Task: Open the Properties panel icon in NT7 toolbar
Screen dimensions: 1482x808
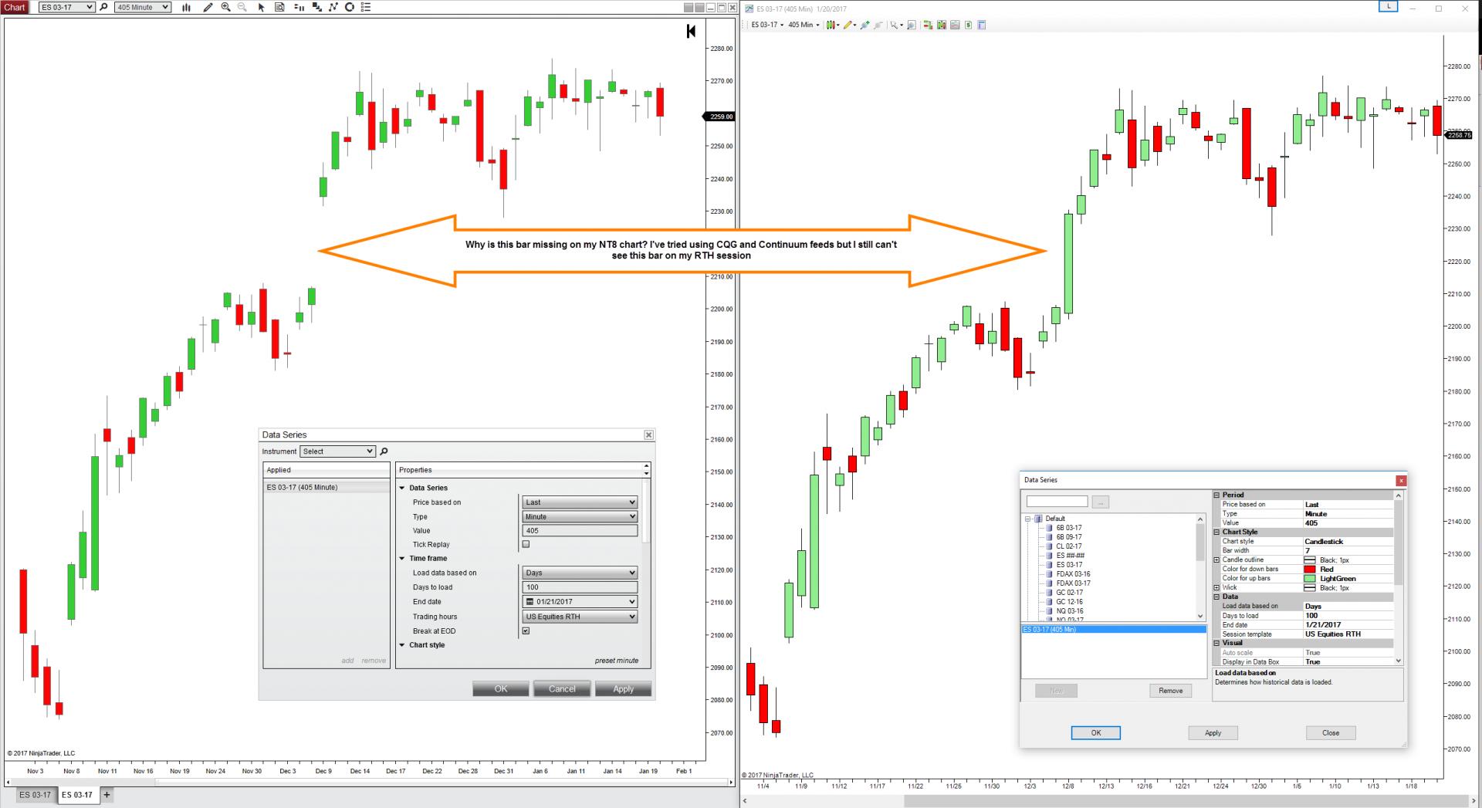Action: point(982,25)
